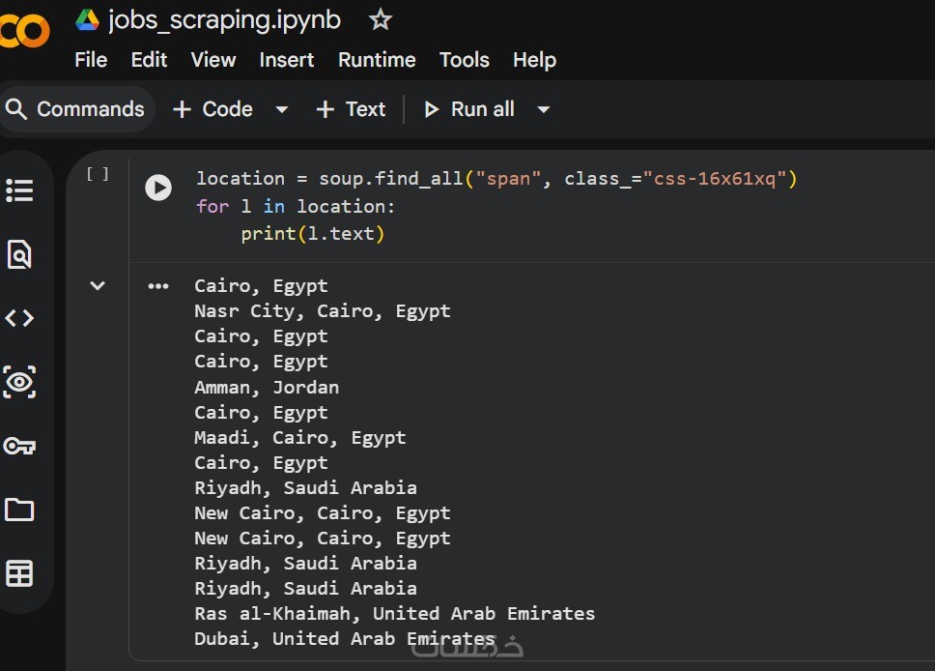
Task: Add a new Text cell
Action: click(351, 109)
